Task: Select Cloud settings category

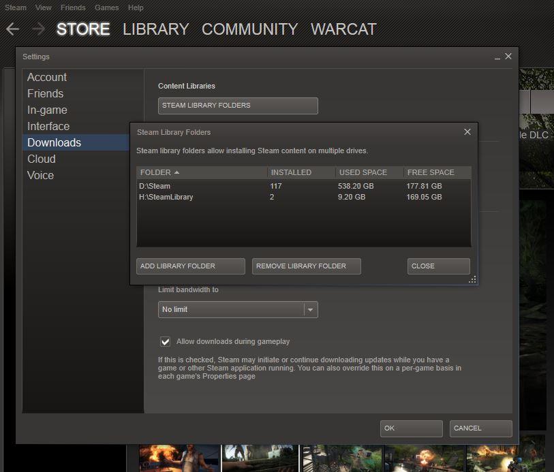Action: click(76, 159)
